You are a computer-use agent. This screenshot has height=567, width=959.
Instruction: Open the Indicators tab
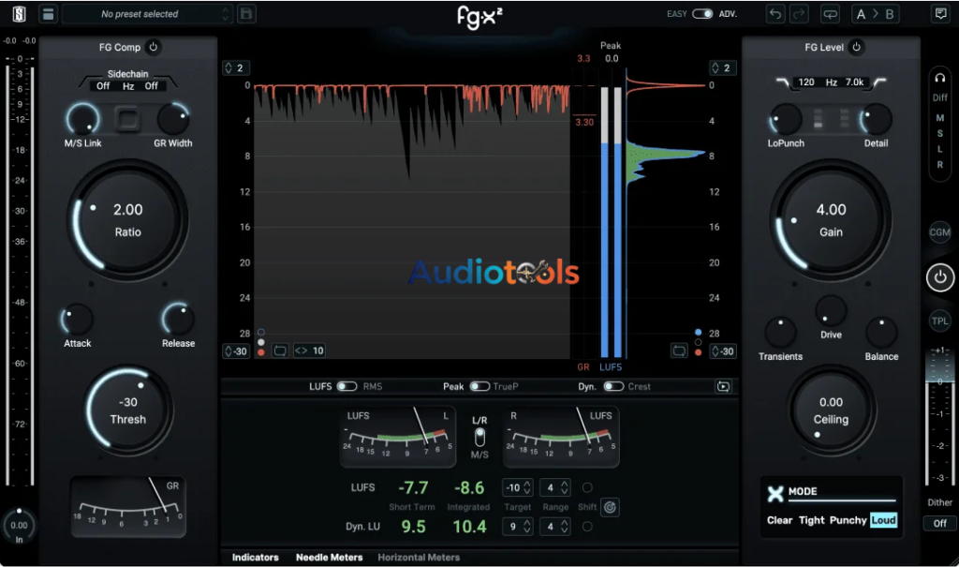(255, 557)
